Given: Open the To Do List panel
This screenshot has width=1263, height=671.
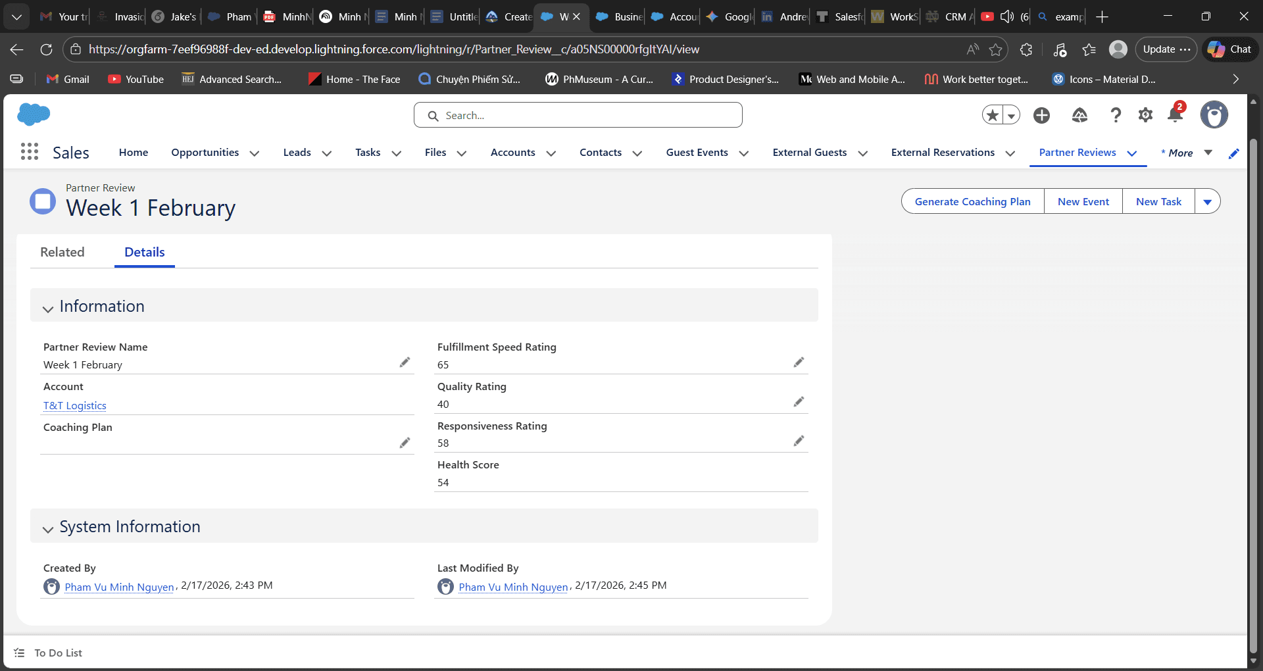Looking at the screenshot, I should click(57, 653).
